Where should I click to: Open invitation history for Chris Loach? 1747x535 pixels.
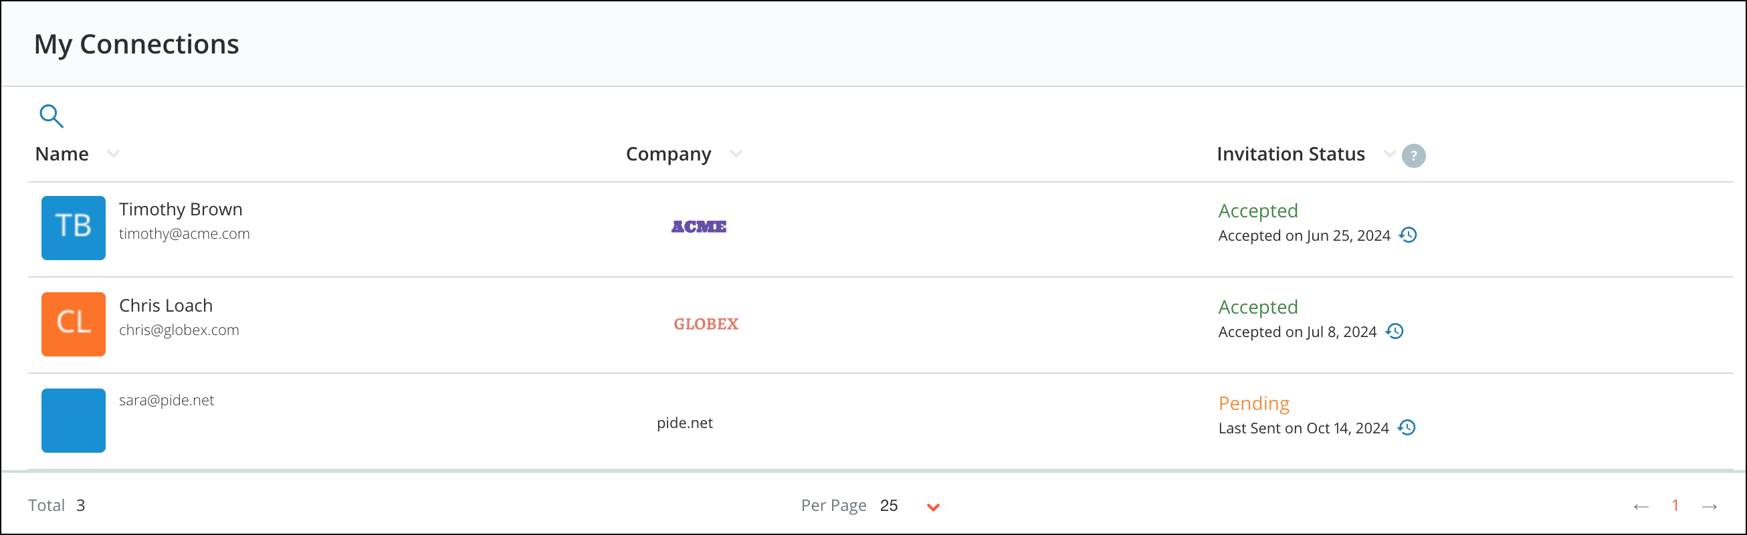pyautogui.click(x=1395, y=332)
